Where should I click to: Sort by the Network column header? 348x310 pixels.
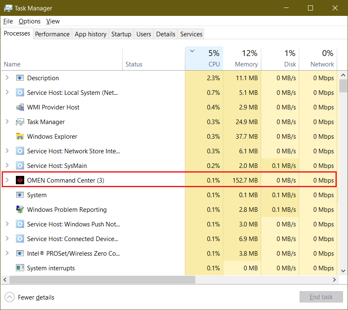pos(323,58)
